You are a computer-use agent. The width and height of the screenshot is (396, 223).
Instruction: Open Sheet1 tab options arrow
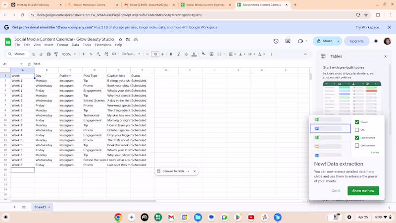tap(49, 207)
